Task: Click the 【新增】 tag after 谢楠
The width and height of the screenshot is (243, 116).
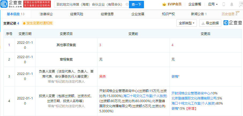Action: (191, 109)
